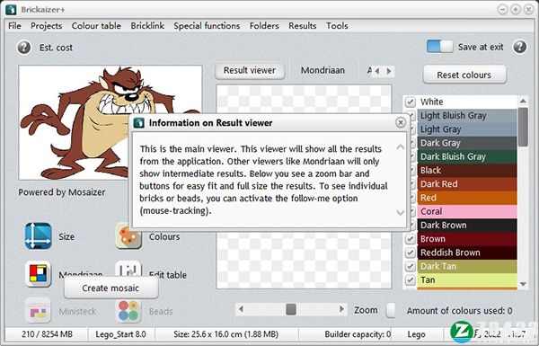Click the Create mosaic button
Image resolution: width=539 pixels, height=346 pixels.
click(110, 288)
